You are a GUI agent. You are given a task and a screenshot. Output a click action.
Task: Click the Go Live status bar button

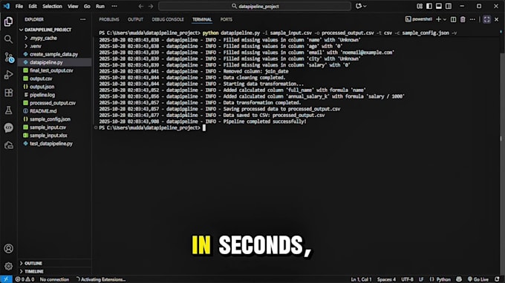[478, 279]
